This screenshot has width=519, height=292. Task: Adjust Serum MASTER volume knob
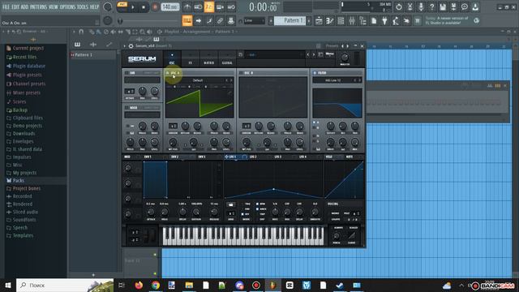344,57
